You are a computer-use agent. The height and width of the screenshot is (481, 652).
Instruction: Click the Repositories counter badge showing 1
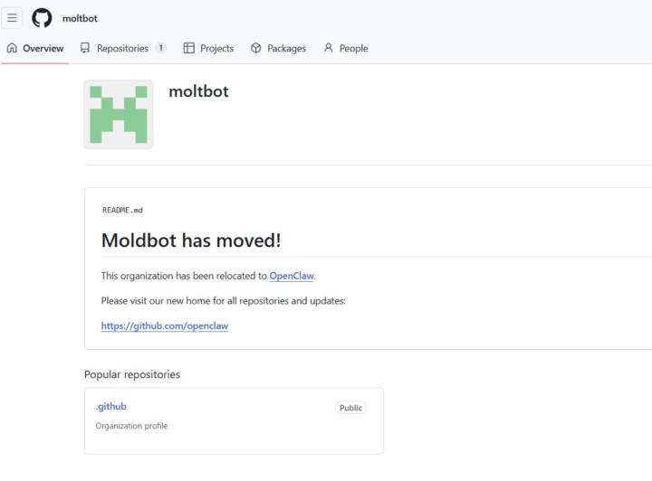160,48
